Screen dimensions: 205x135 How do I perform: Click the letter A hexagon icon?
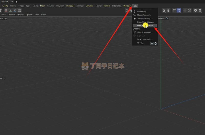200,10
